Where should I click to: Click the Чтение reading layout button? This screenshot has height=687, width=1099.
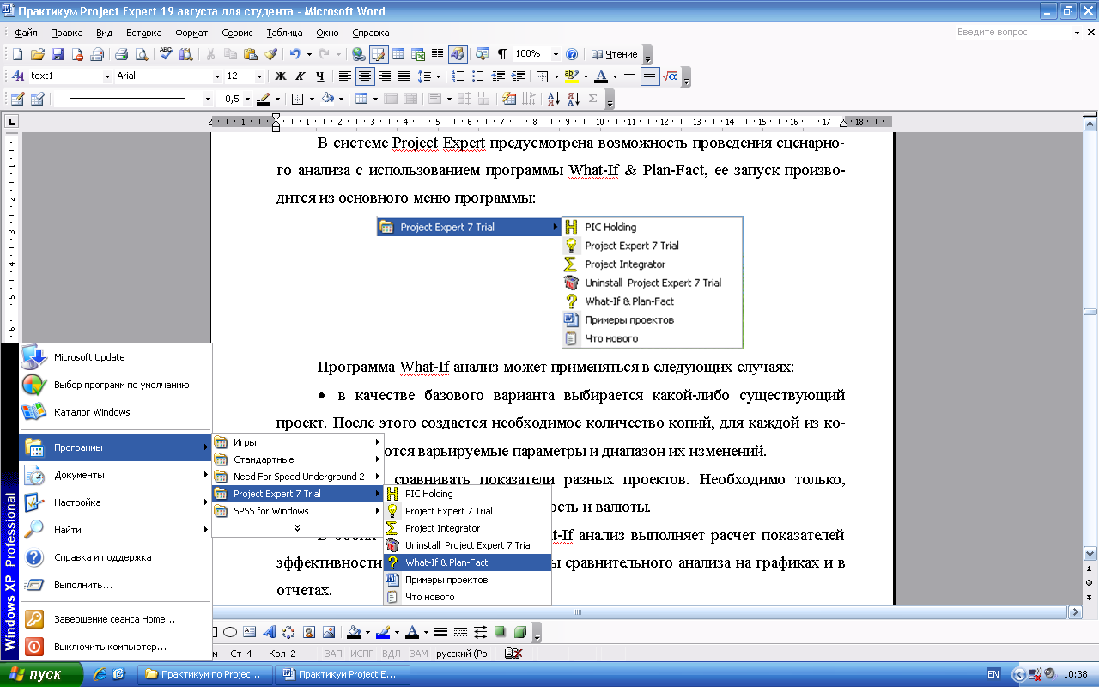615,54
